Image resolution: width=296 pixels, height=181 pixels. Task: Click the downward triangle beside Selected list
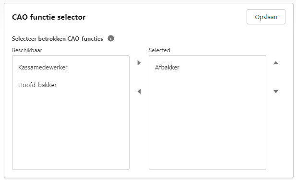[276, 91]
